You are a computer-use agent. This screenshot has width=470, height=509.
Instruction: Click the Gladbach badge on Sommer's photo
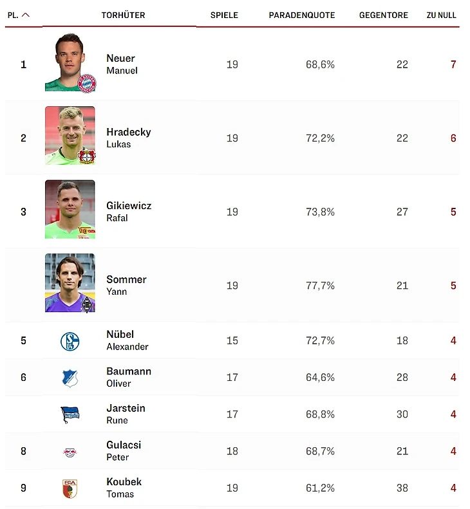tap(87, 304)
